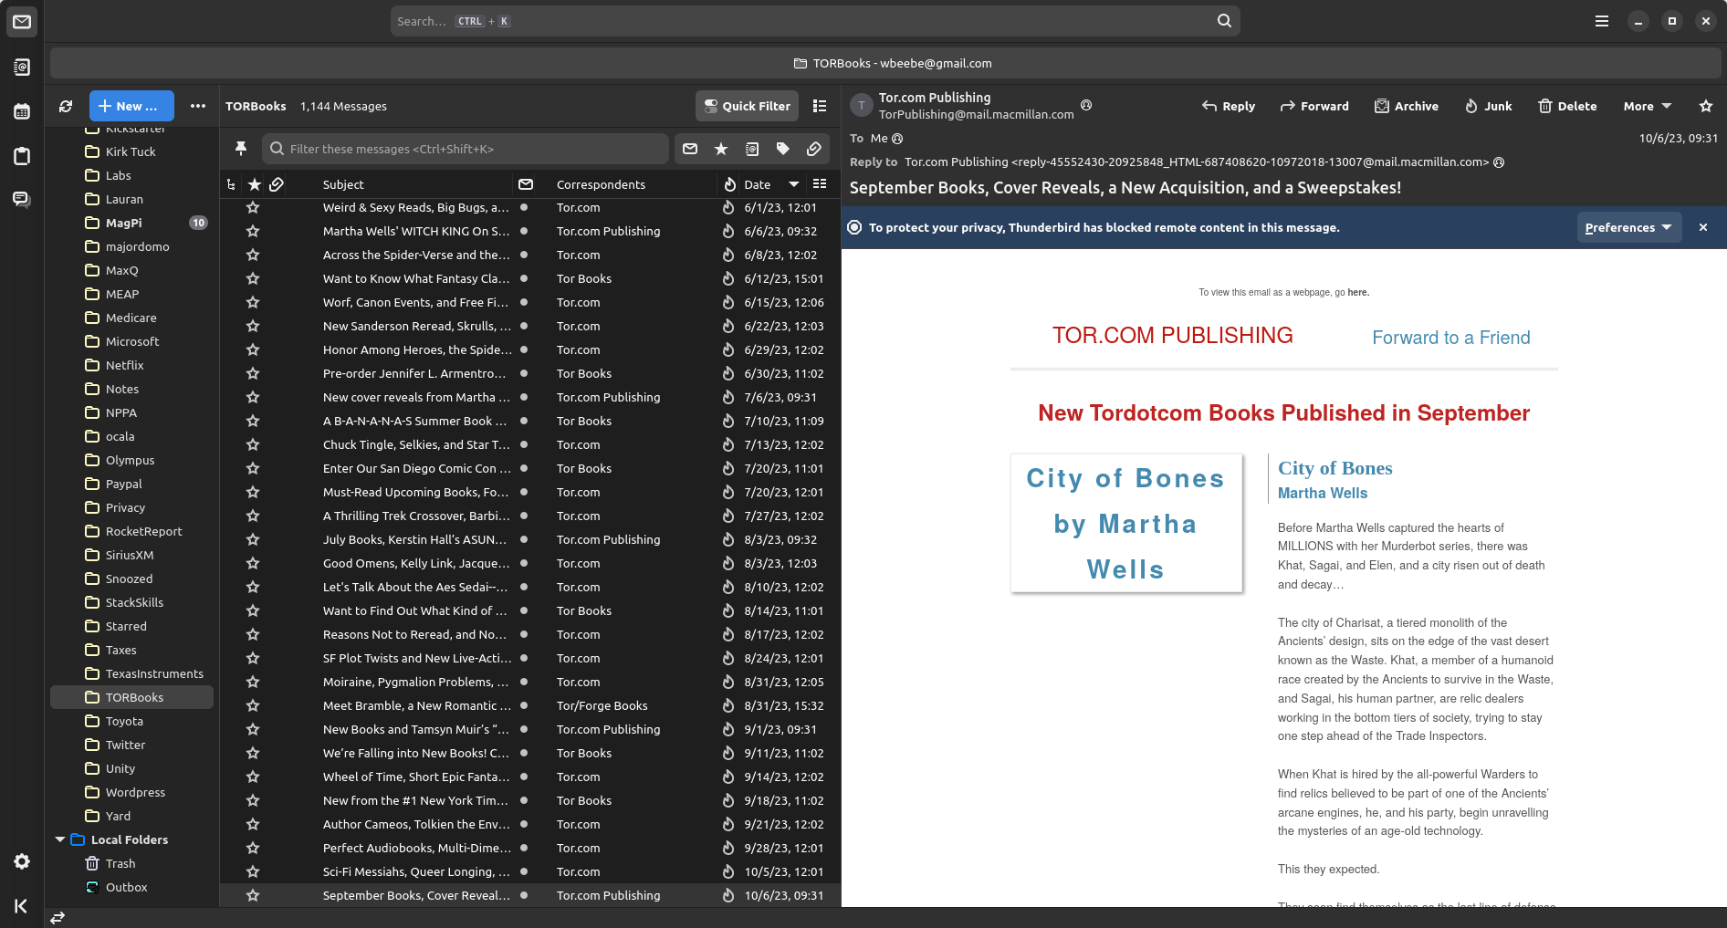Filter to starred messages only
The width and height of the screenshot is (1727, 928).
721,149
